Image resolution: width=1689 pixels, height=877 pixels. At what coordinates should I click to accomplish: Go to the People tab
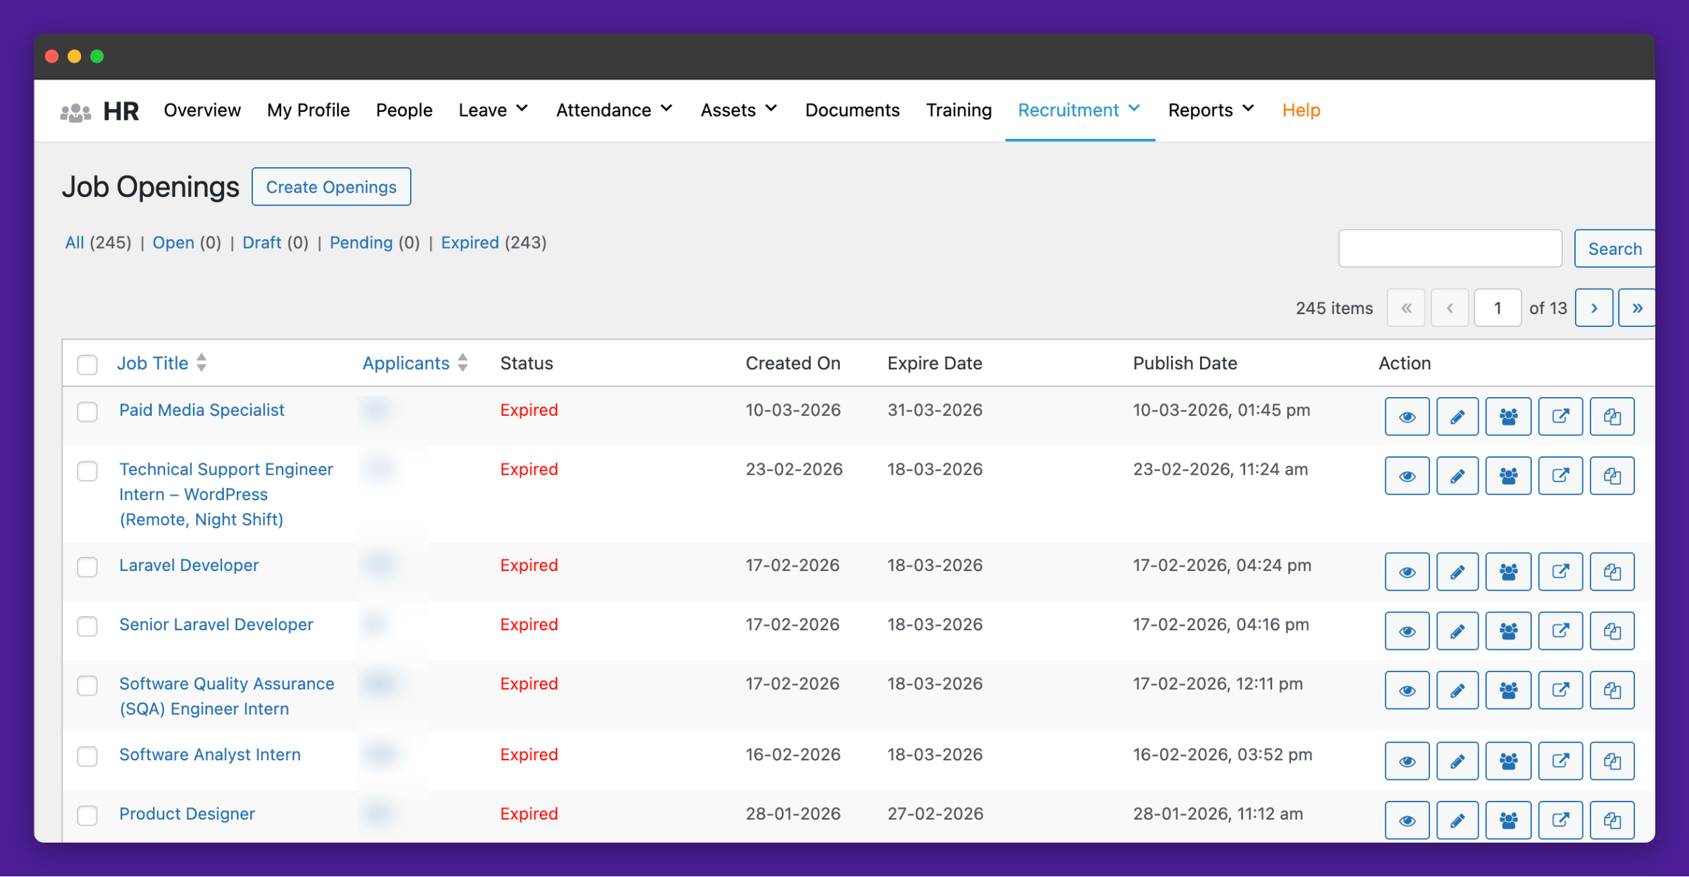point(404,110)
